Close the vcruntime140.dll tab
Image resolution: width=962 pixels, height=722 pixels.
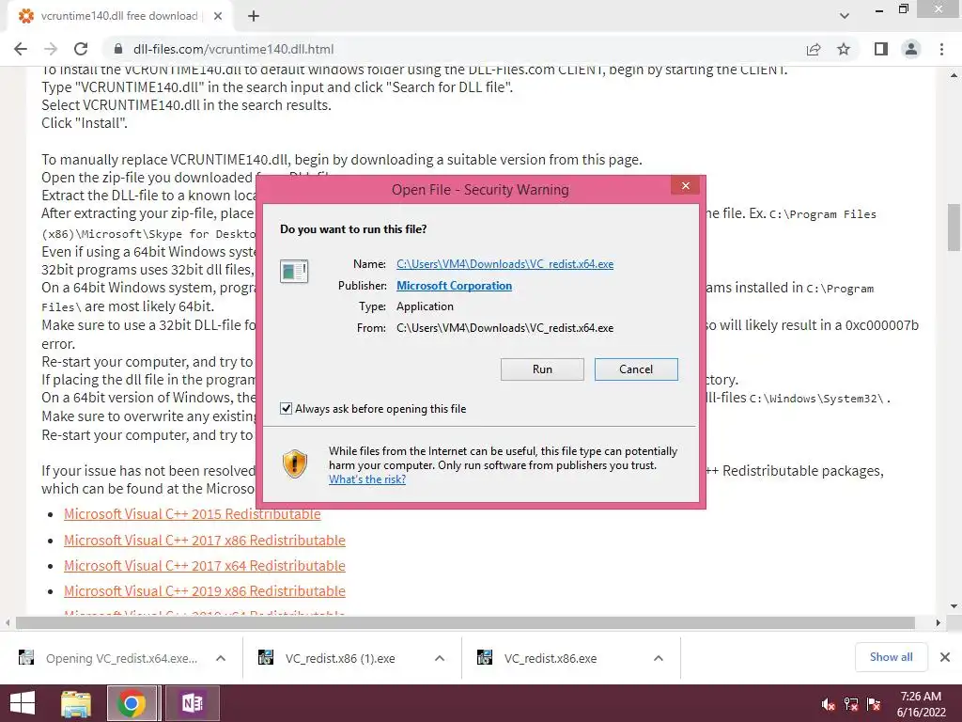(218, 16)
